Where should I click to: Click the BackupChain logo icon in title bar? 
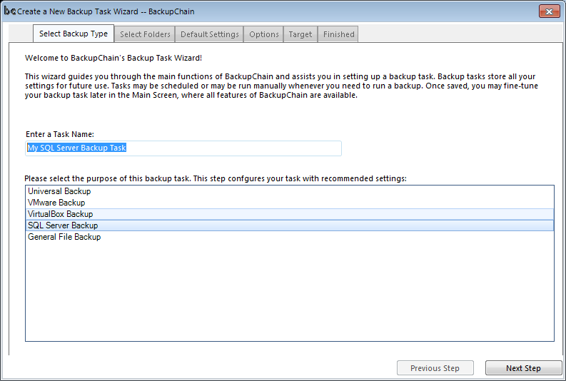[10, 11]
